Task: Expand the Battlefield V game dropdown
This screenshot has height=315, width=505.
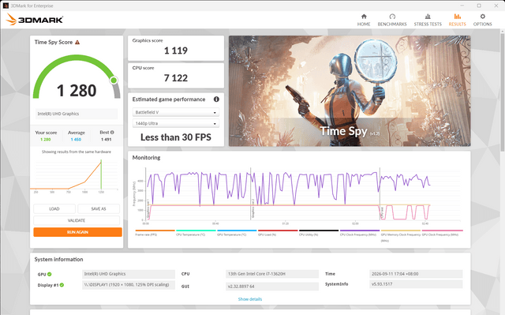Action: point(176,112)
